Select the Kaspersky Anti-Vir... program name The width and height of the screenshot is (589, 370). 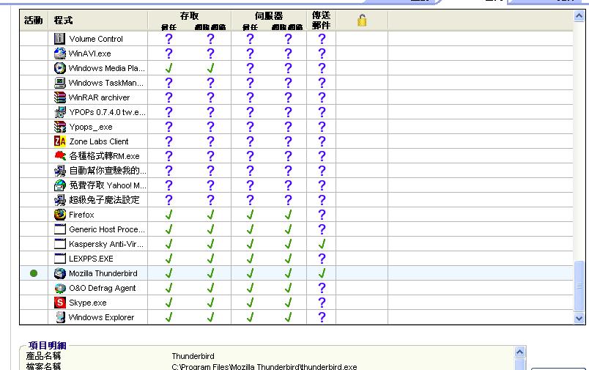pyautogui.click(x=106, y=244)
